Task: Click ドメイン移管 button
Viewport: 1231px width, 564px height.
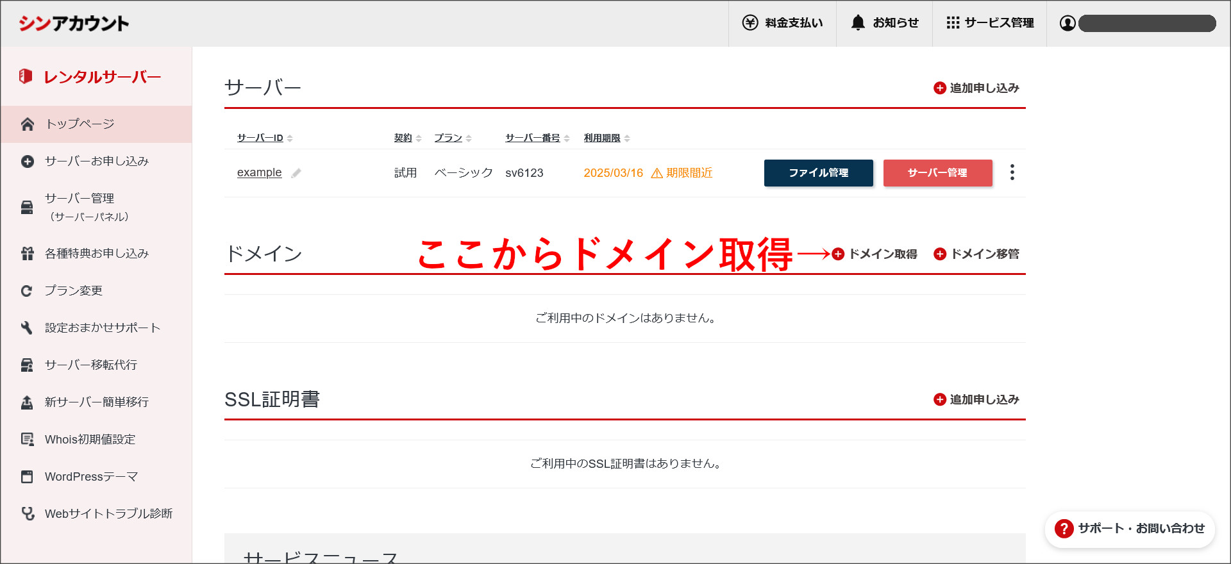Action: coord(976,254)
